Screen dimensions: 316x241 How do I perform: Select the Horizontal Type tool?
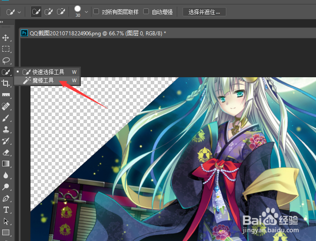point(6,210)
